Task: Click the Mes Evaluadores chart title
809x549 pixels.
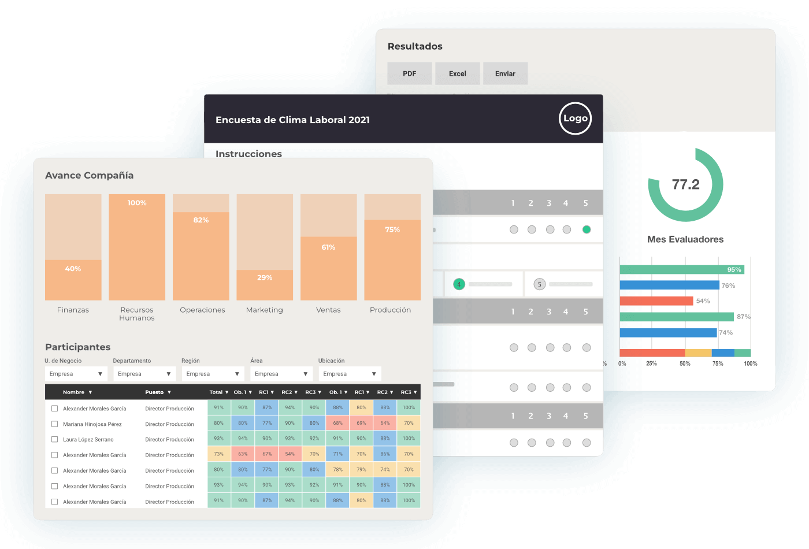Action: point(685,239)
